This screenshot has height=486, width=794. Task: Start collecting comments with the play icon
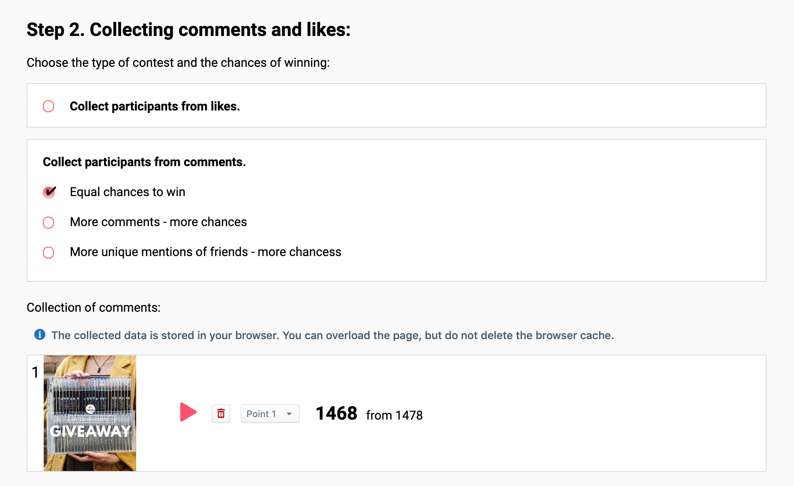(x=188, y=412)
